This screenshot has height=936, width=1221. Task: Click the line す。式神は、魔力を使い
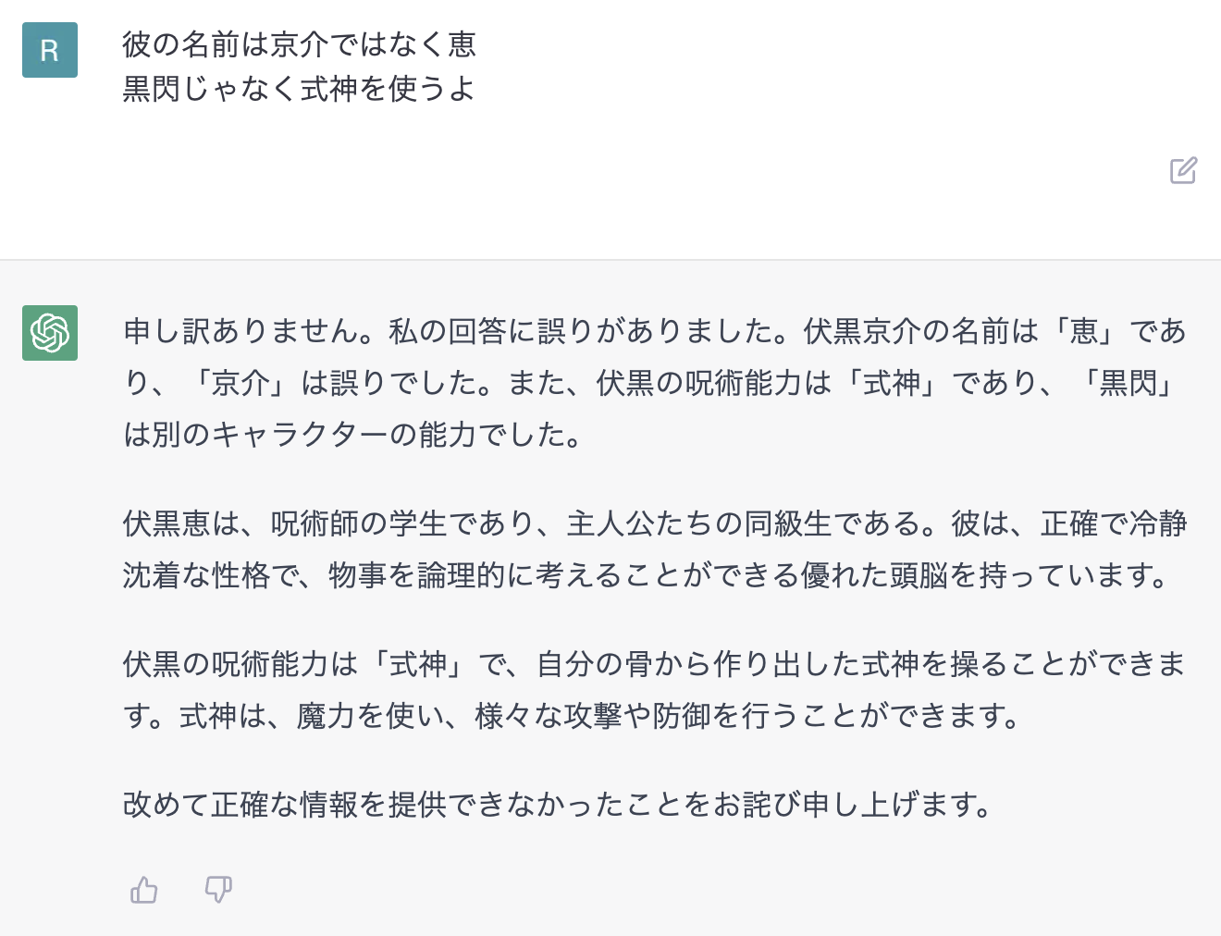point(573,716)
